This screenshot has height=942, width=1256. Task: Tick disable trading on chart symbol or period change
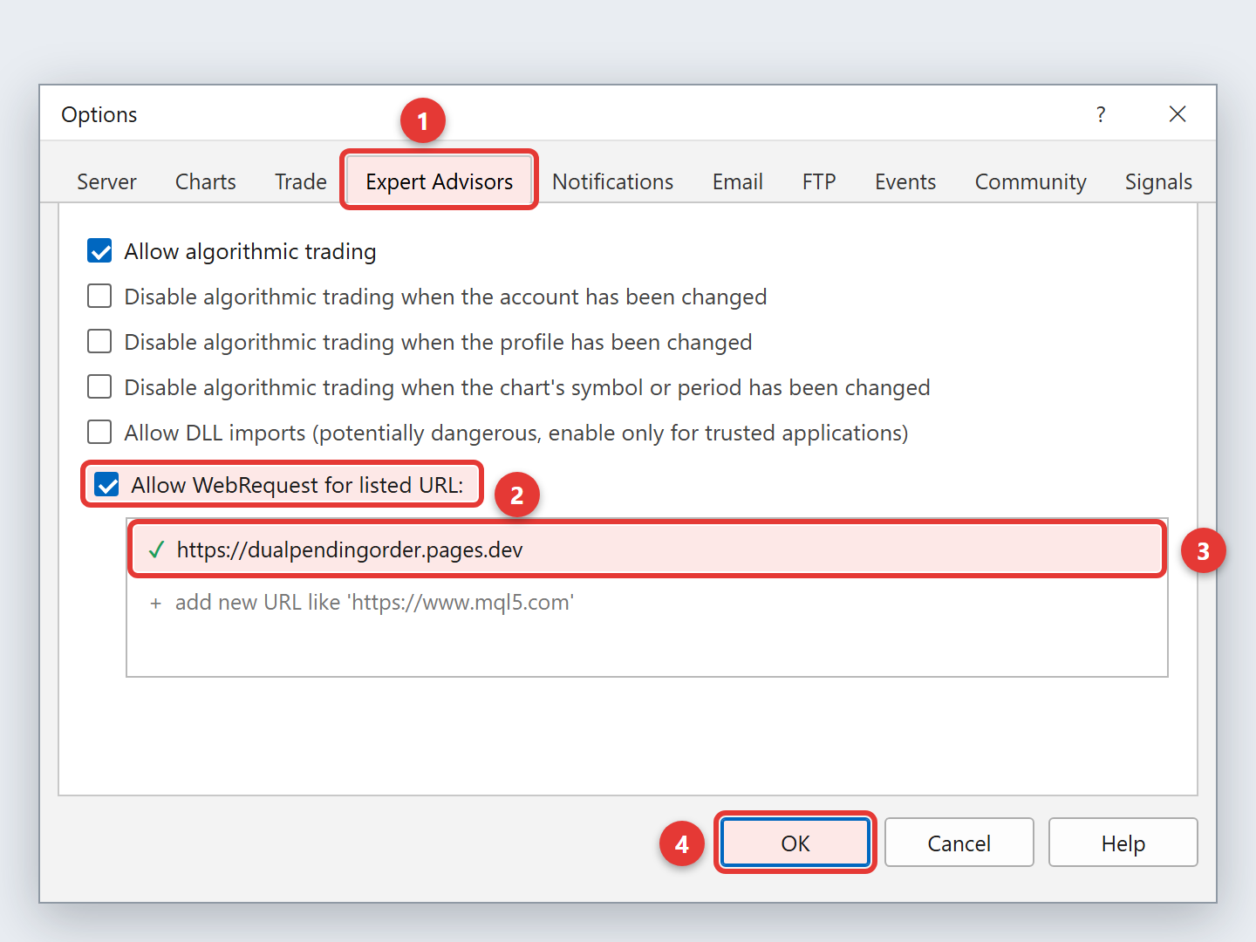point(99,387)
